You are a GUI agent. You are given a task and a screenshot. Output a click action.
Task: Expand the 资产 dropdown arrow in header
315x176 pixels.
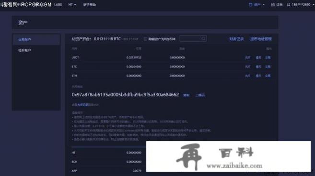(x=264, y=5)
